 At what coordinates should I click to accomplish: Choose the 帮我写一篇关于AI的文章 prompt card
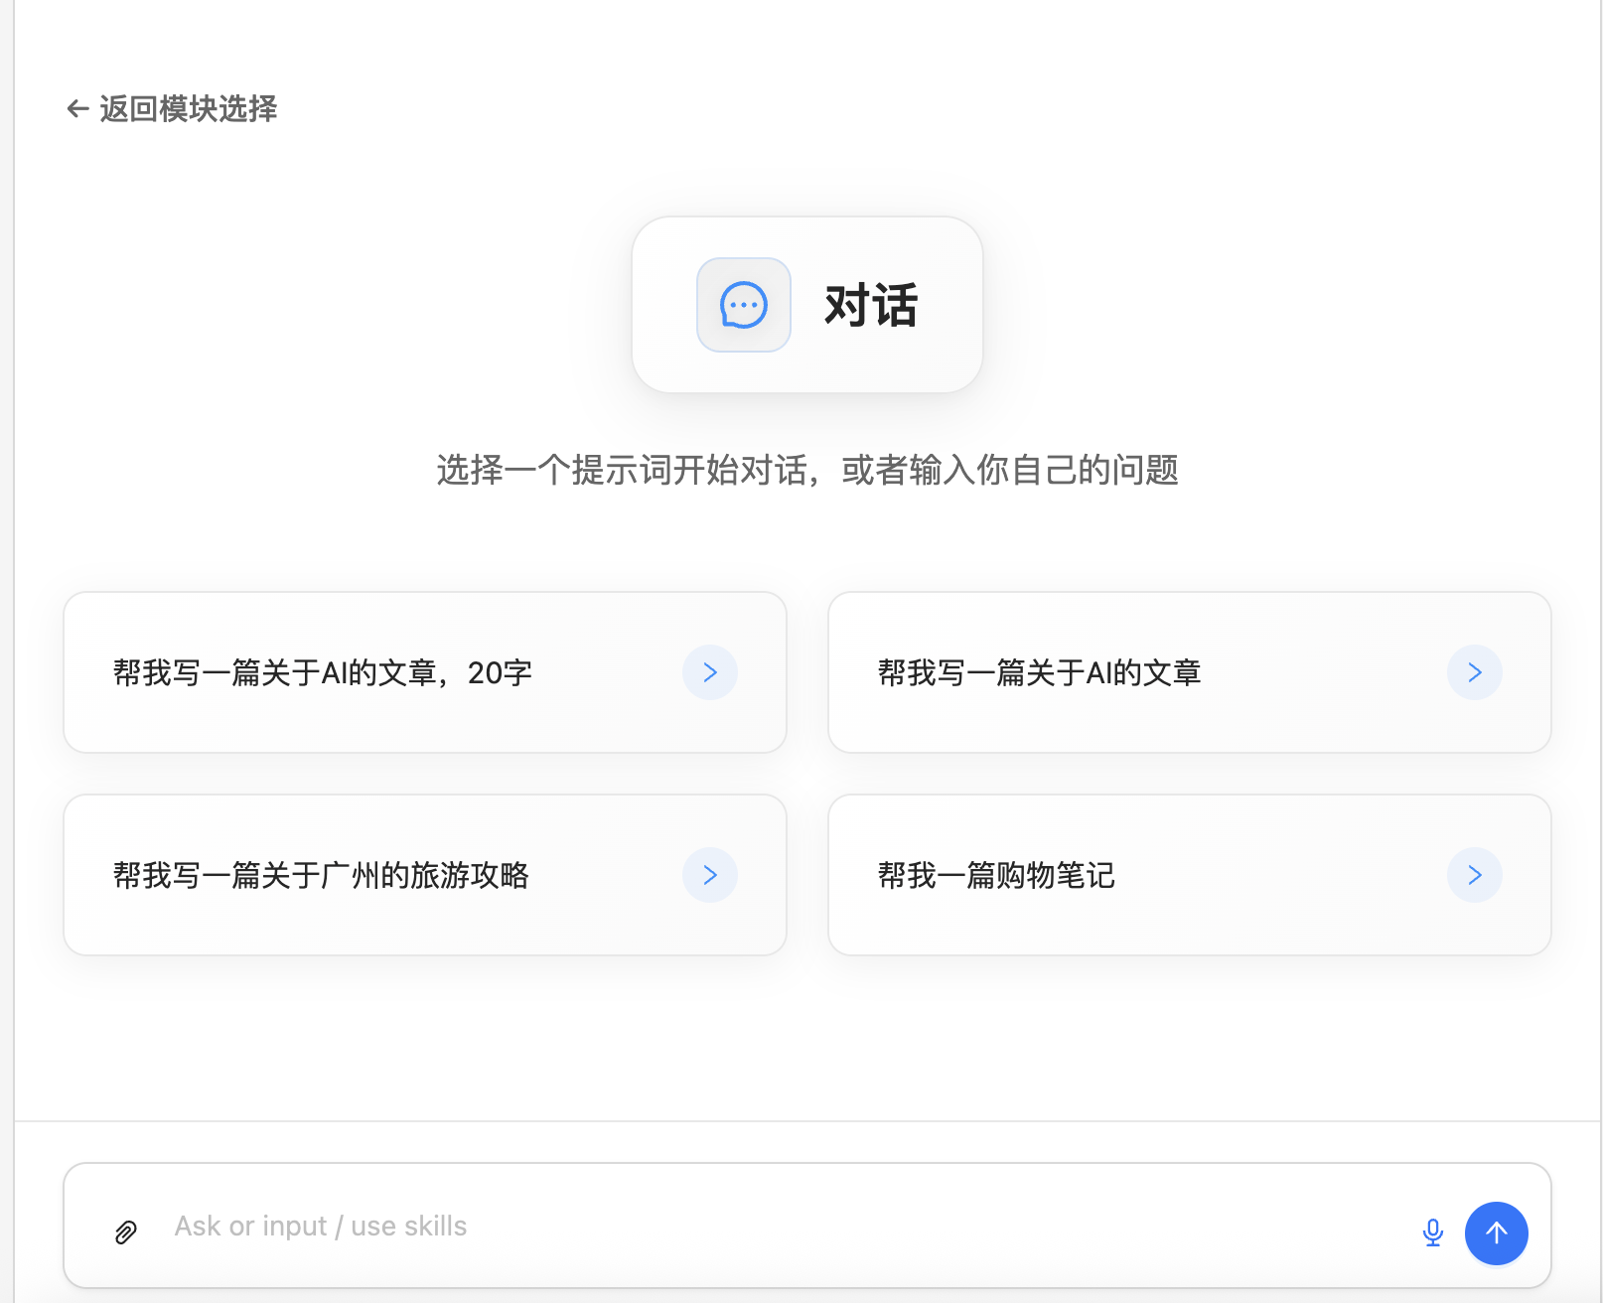tap(1040, 673)
